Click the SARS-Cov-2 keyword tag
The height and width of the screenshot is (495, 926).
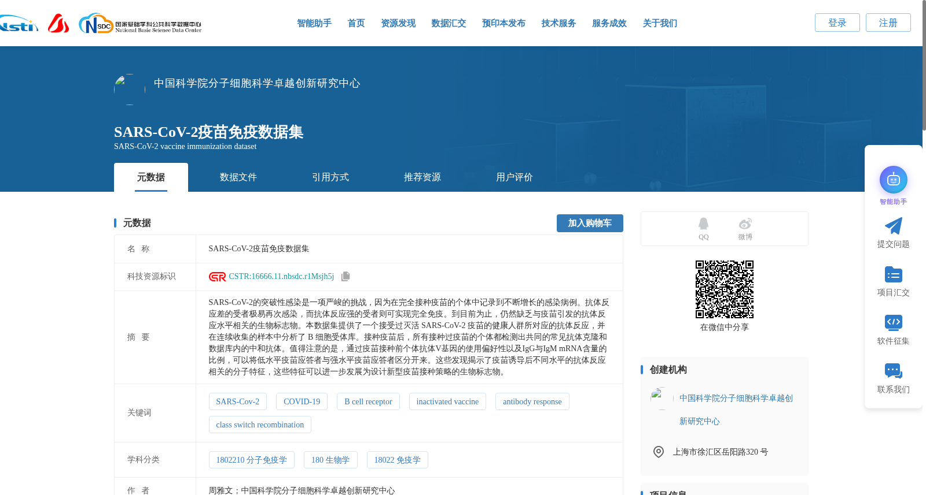click(238, 401)
